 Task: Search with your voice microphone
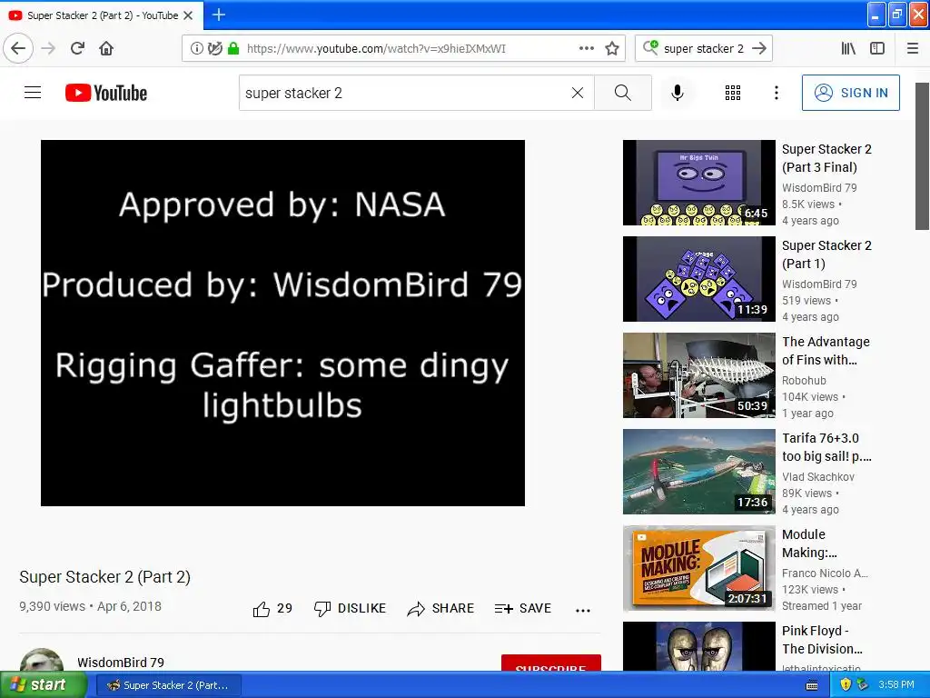pyautogui.click(x=678, y=93)
